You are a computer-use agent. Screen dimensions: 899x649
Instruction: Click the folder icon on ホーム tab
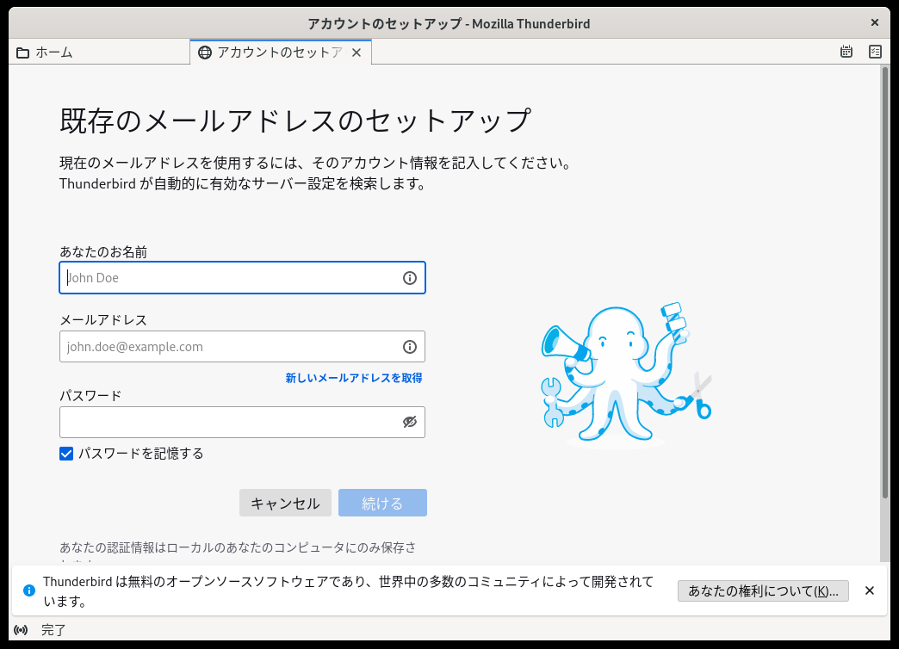click(23, 53)
